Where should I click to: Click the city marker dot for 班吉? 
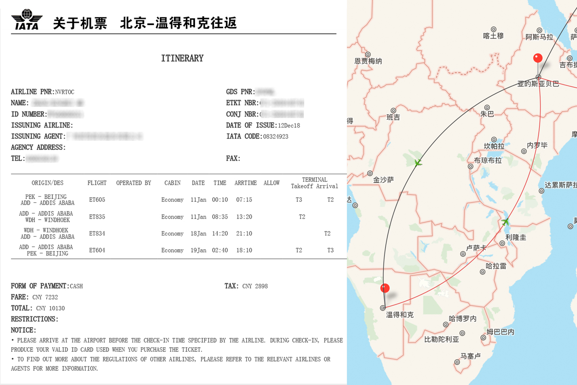click(393, 110)
